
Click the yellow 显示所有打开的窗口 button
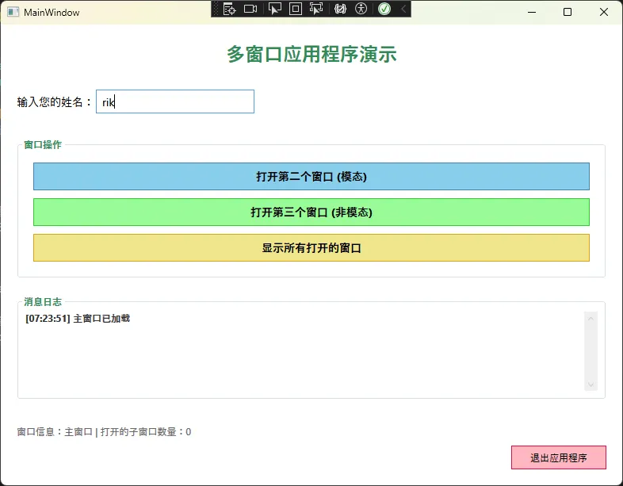point(311,247)
